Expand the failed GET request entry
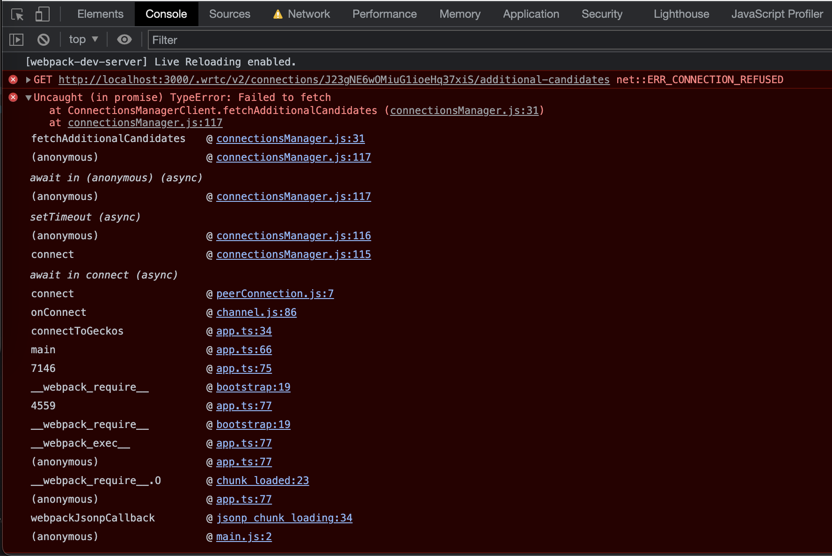This screenshot has width=832, height=556. coord(28,79)
